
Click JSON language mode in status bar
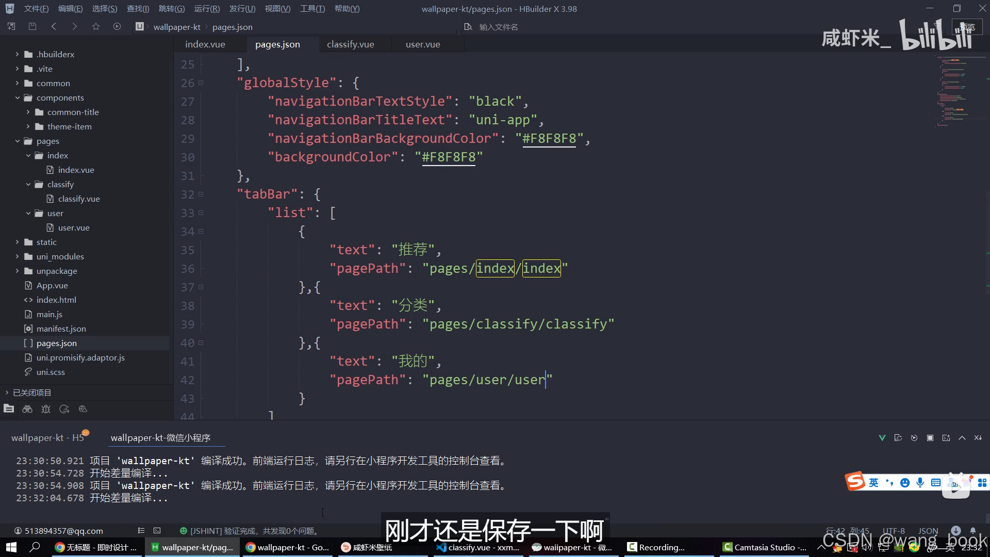(928, 531)
